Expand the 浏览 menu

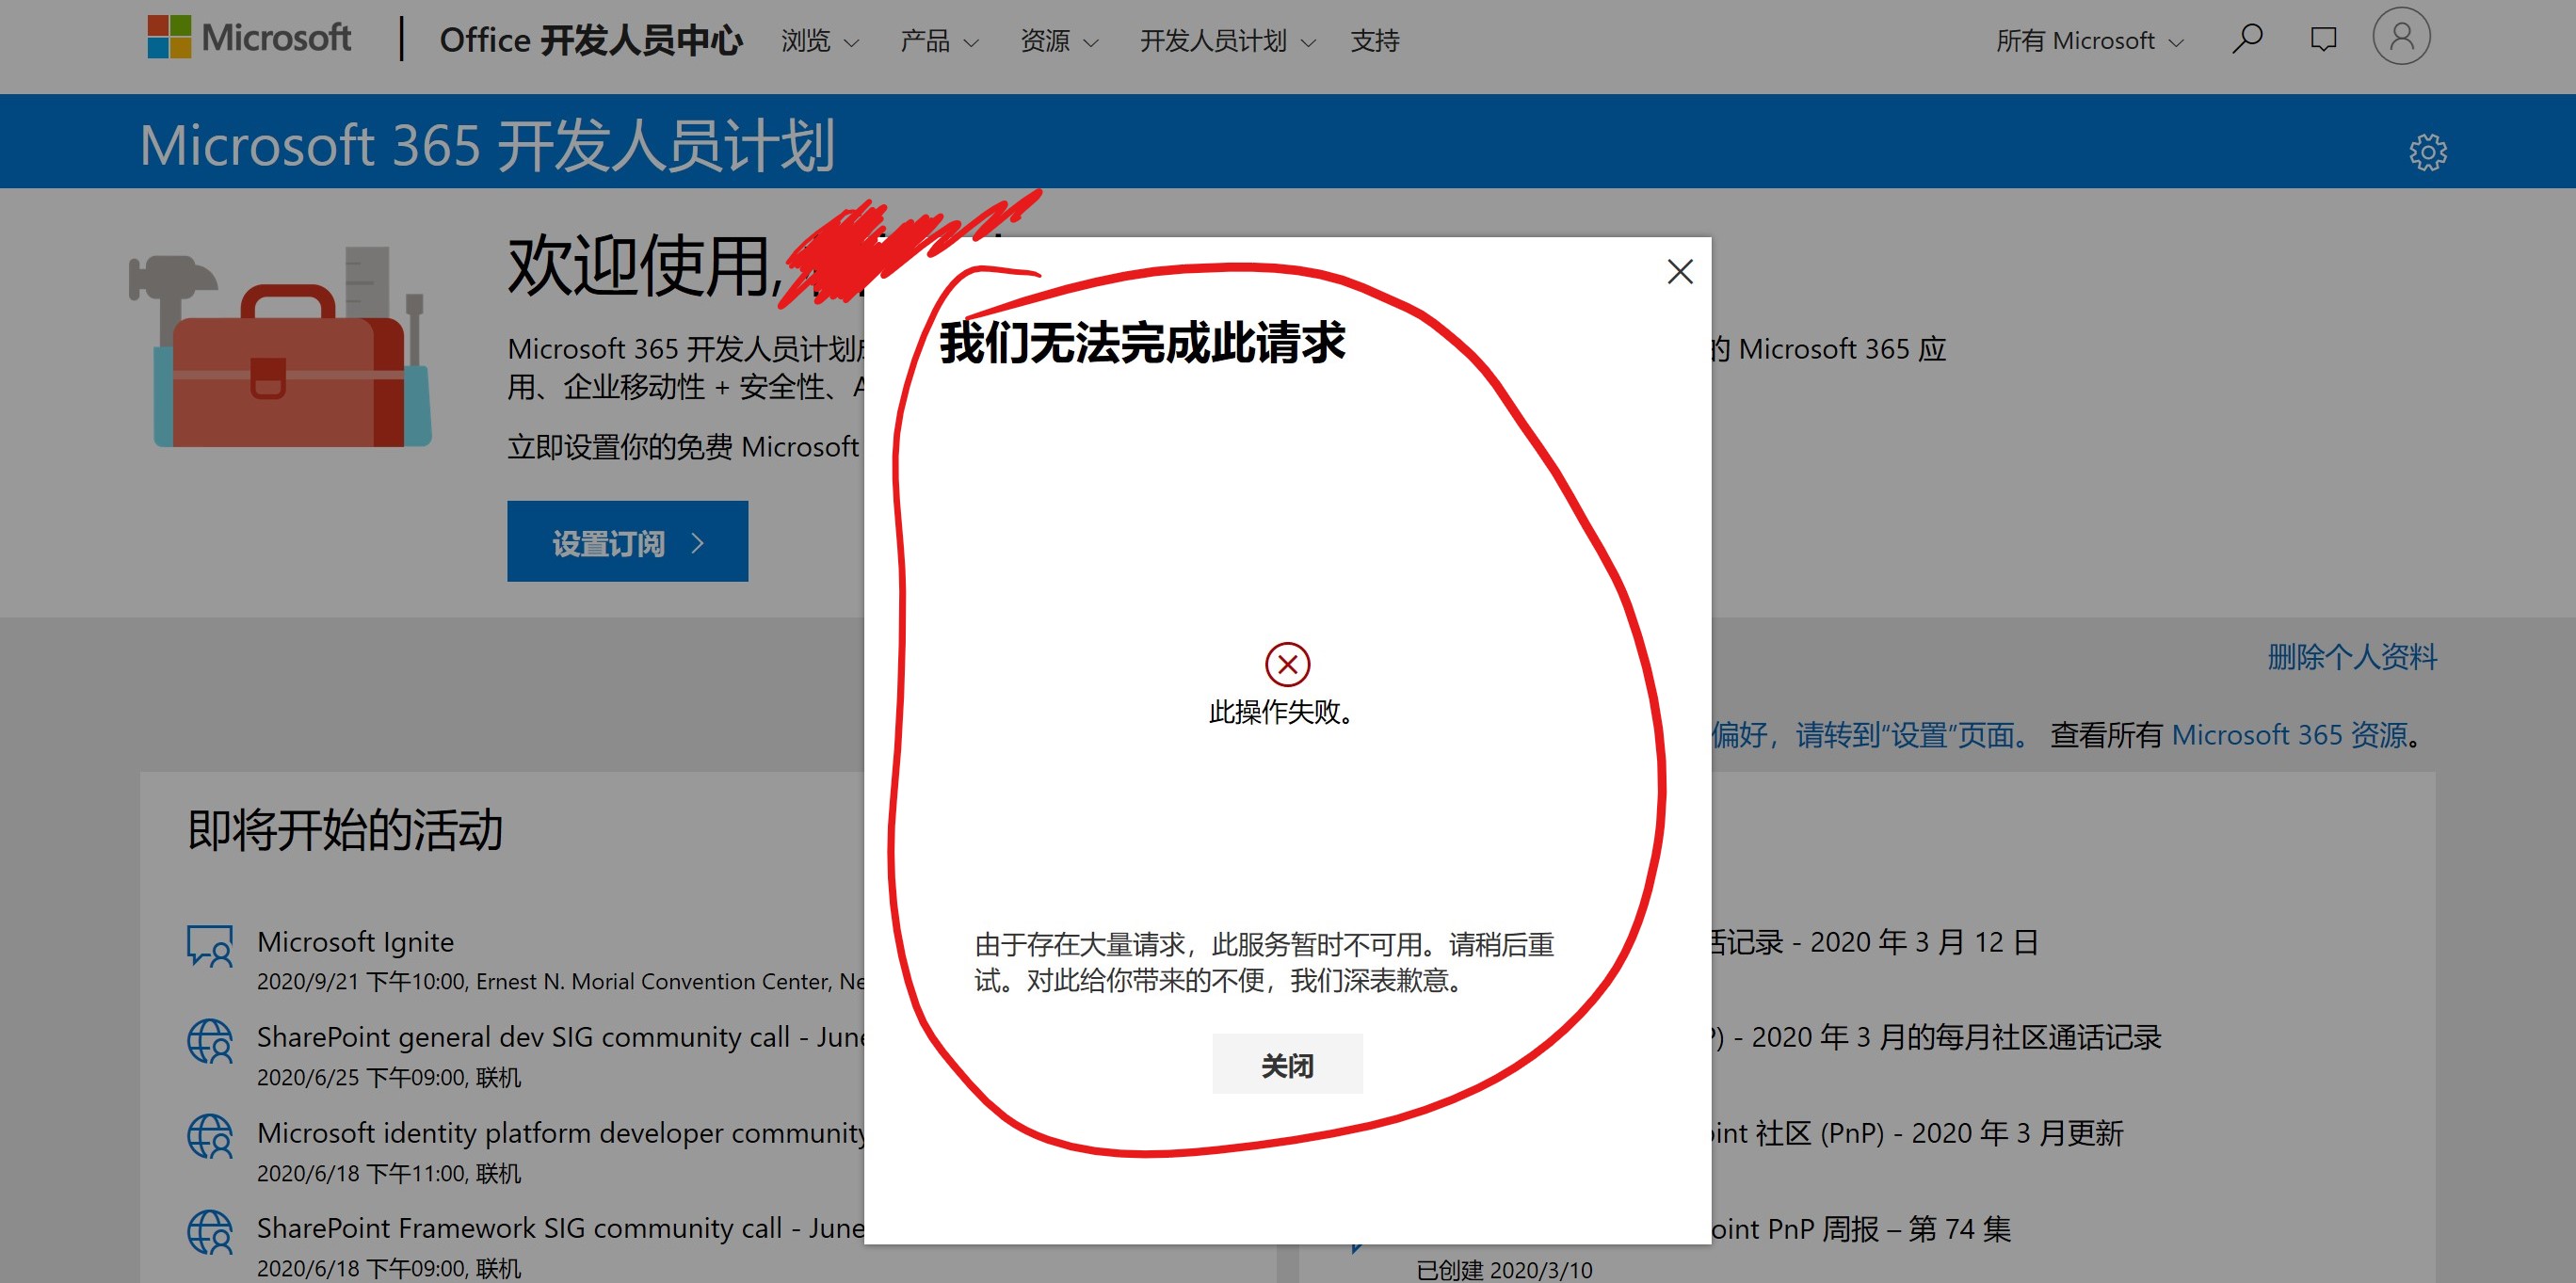pyautogui.click(x=820, y=41)
